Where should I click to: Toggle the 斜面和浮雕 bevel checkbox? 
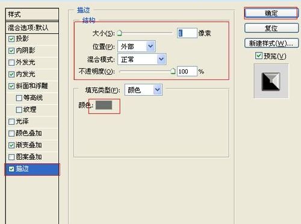coord(11,86)
